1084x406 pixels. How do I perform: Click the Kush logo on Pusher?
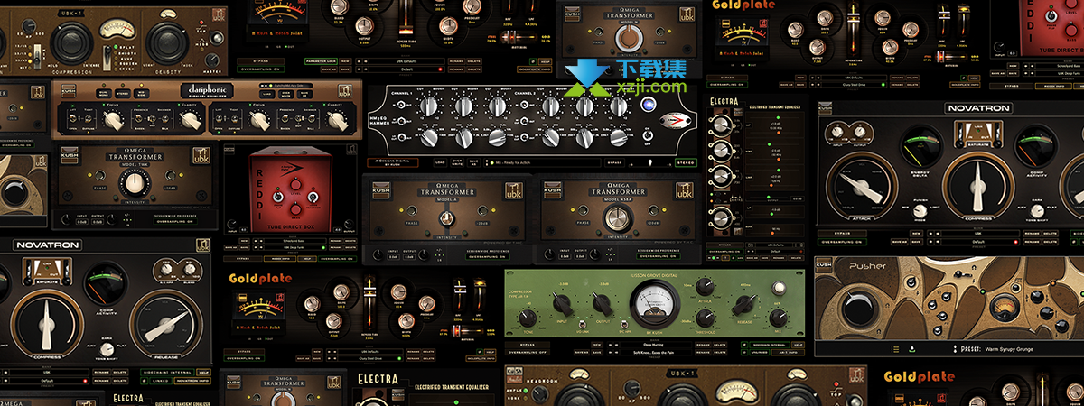click(x=824, y=264)
